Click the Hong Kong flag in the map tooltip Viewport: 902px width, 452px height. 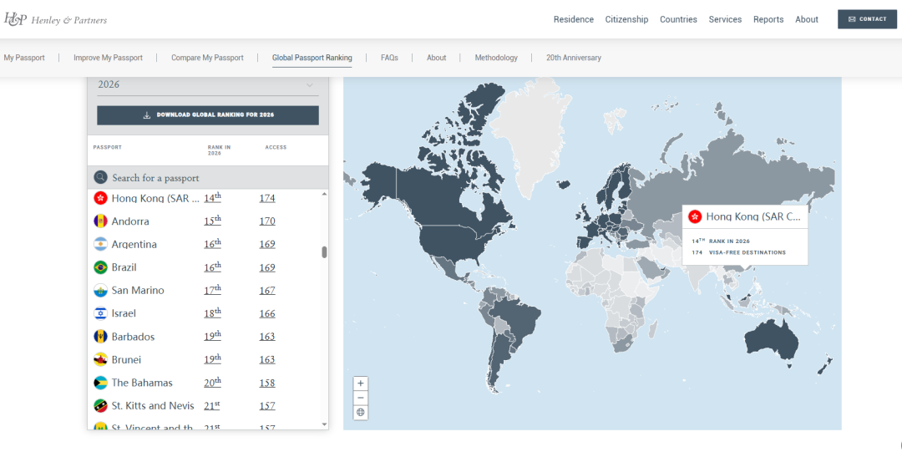point(695,216)
